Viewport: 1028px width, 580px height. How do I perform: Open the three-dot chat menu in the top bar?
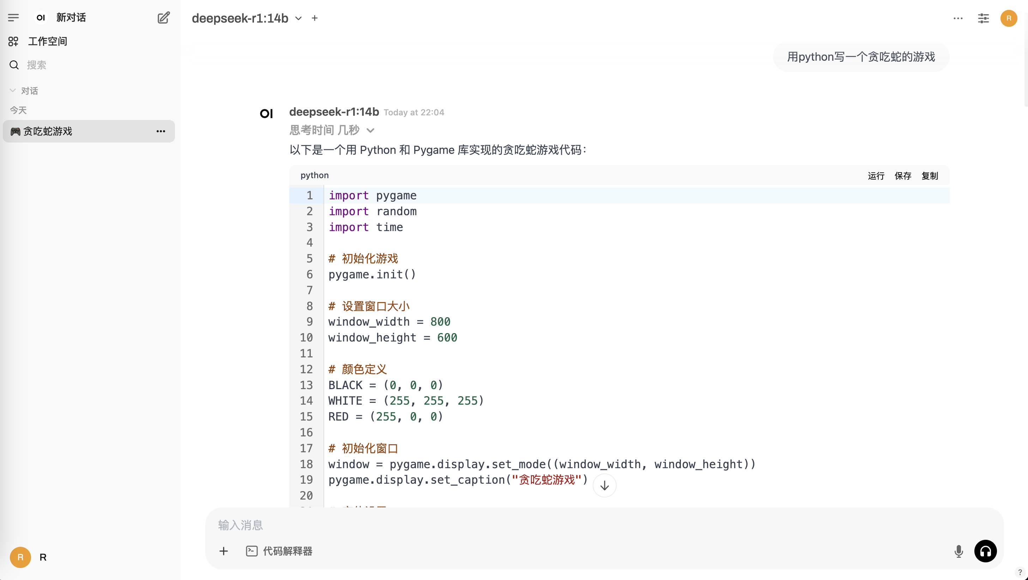958,18
